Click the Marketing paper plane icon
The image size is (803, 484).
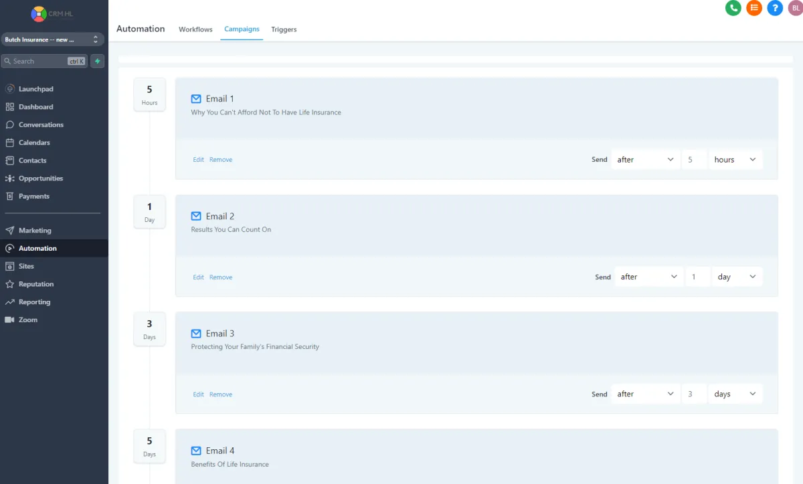pos(9,231)
